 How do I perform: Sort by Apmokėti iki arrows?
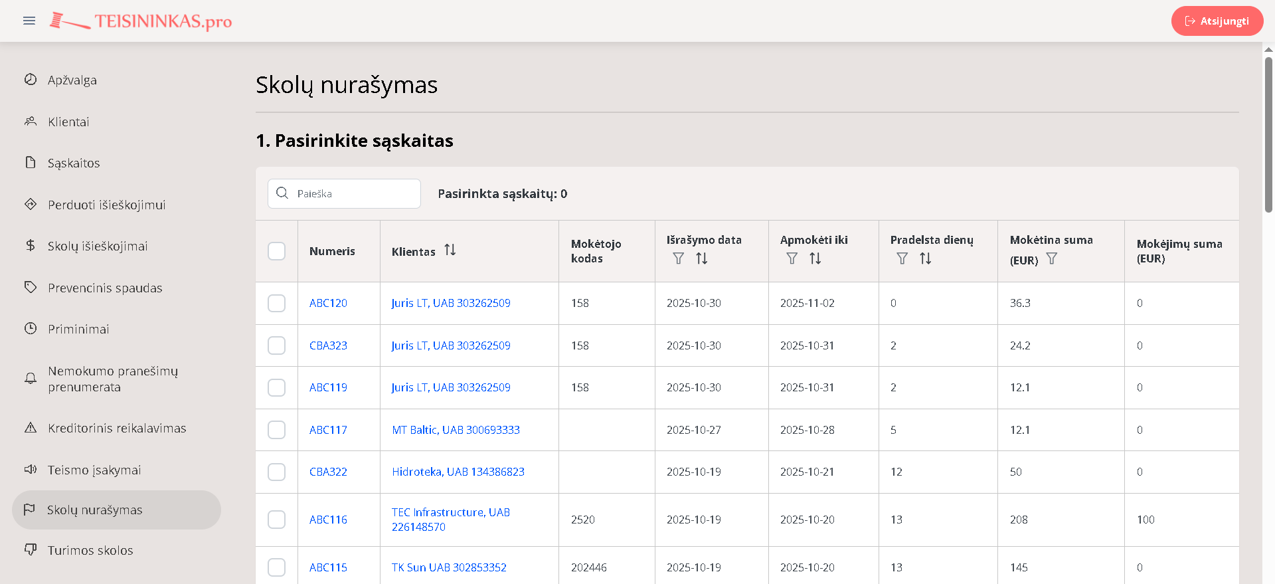pyautogui.click(x=815, y=258)
